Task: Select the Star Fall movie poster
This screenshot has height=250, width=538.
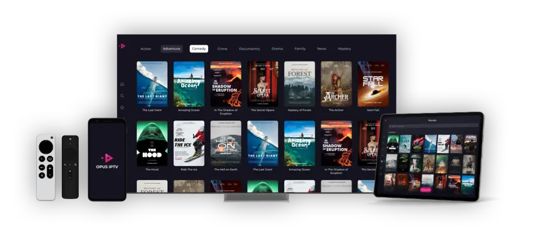Action: (373, 84)
